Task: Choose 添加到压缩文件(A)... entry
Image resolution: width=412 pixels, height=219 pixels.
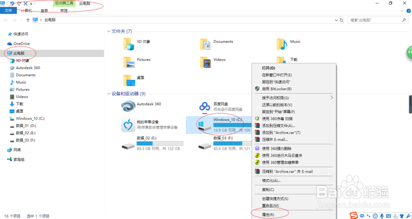Action: 294,126
